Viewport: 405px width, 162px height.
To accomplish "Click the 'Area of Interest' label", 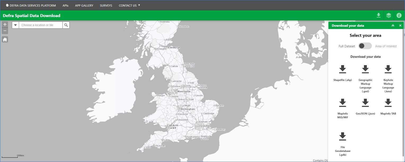I will pyautogui.click(x=386, y=46).
